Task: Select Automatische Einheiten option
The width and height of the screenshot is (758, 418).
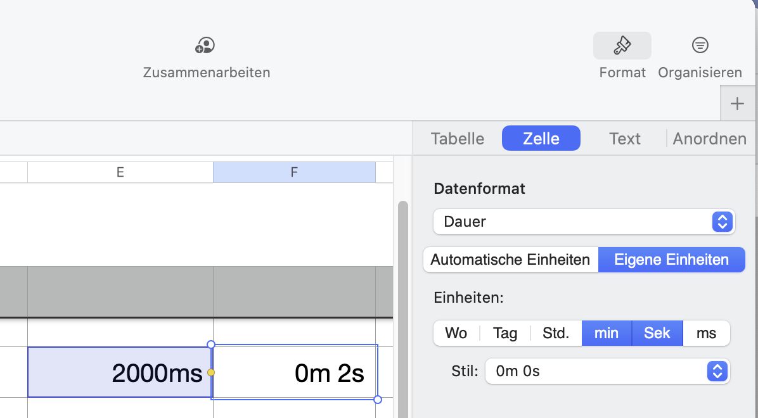Action: 510,260
